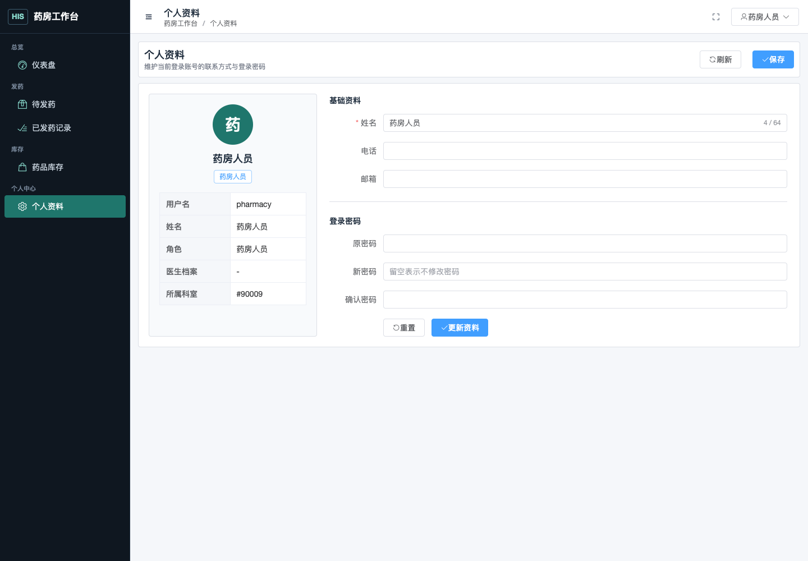
Task: Click the 4 / 64 character counter
Action: pos(772,123)
